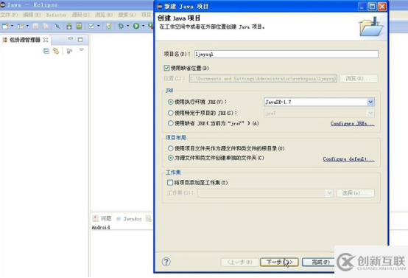Open the Android Virtual Device Manager icon

coord(79,26)
